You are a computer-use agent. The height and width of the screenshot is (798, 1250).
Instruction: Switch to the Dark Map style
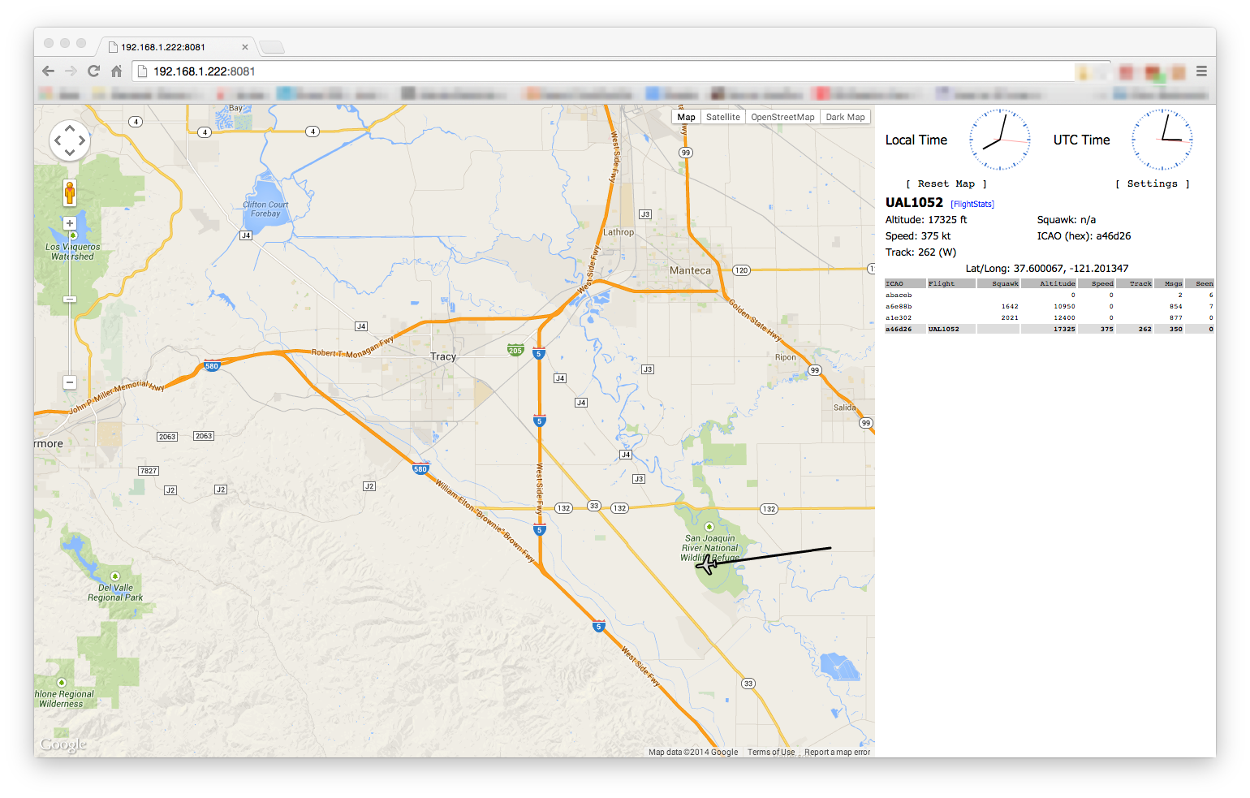pos(845,117)
